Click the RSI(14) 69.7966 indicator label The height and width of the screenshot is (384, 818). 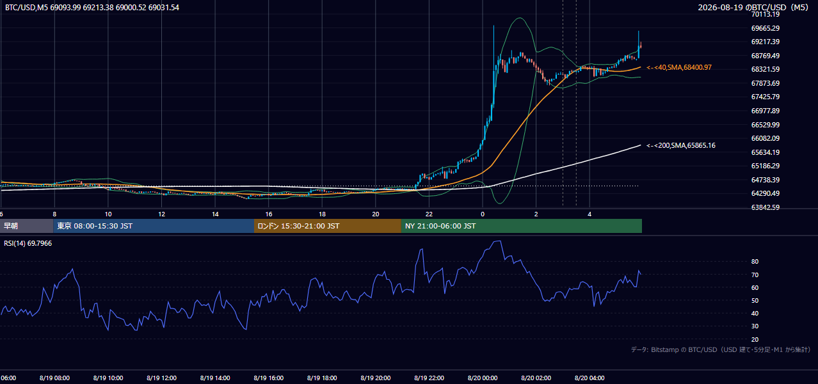click(x=29, y=244)
